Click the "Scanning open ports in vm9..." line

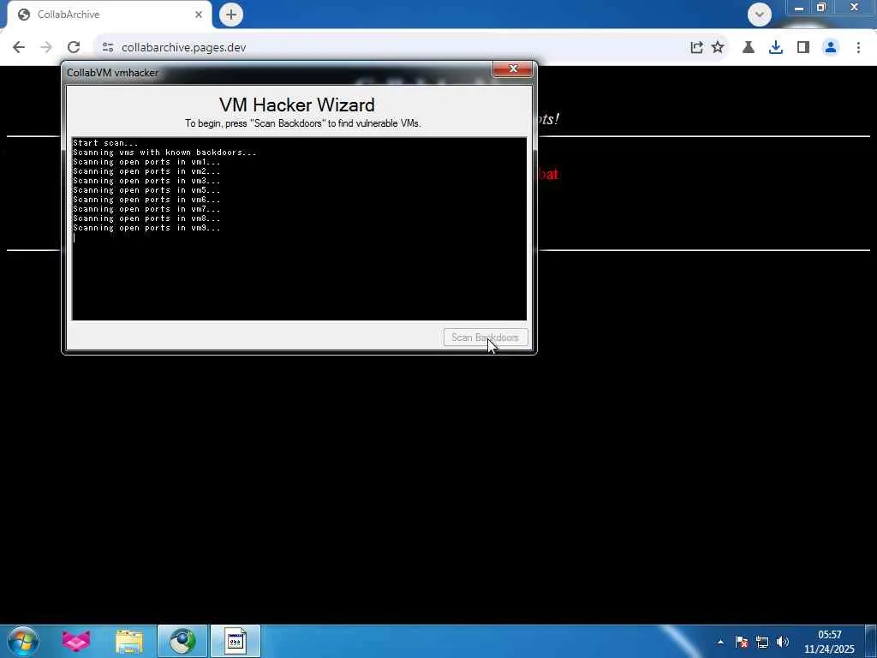point(146,228)
